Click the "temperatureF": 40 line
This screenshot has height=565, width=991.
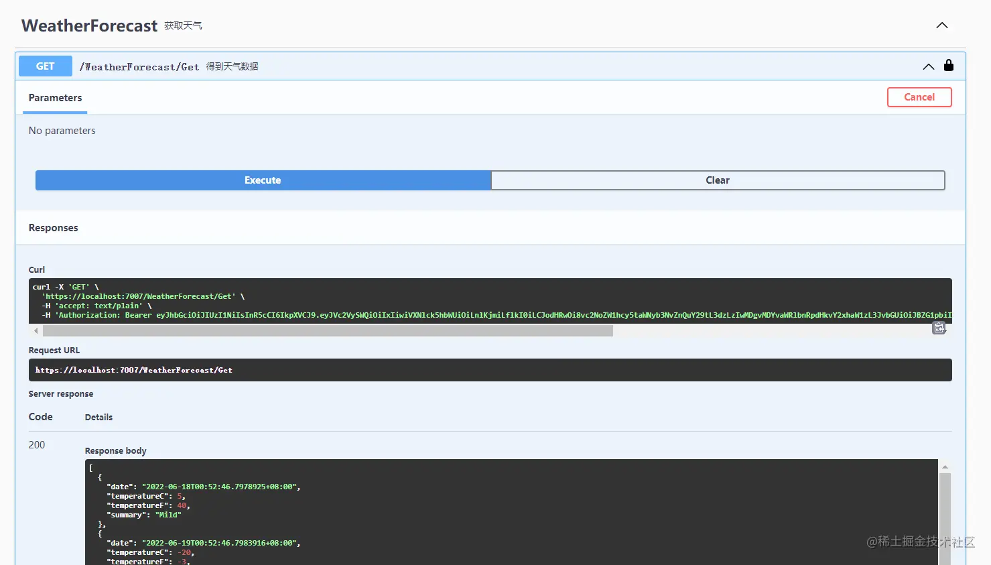click(x=148, y=505)
